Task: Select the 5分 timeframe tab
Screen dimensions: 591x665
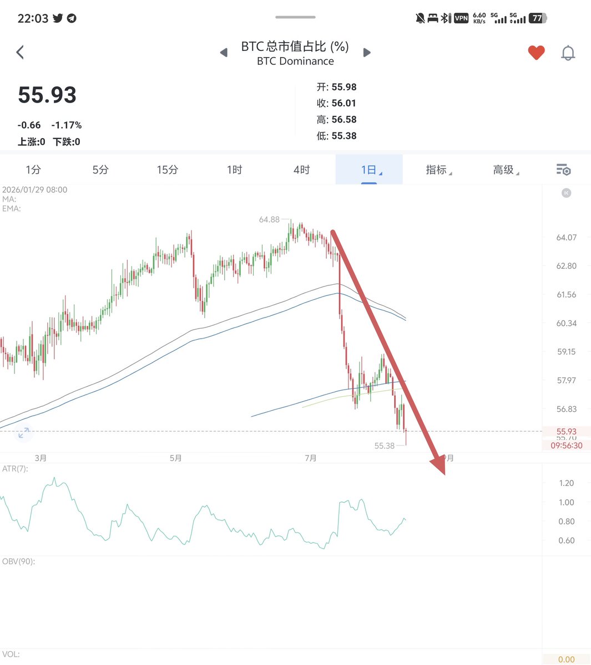Action: [x=100, y=170]
